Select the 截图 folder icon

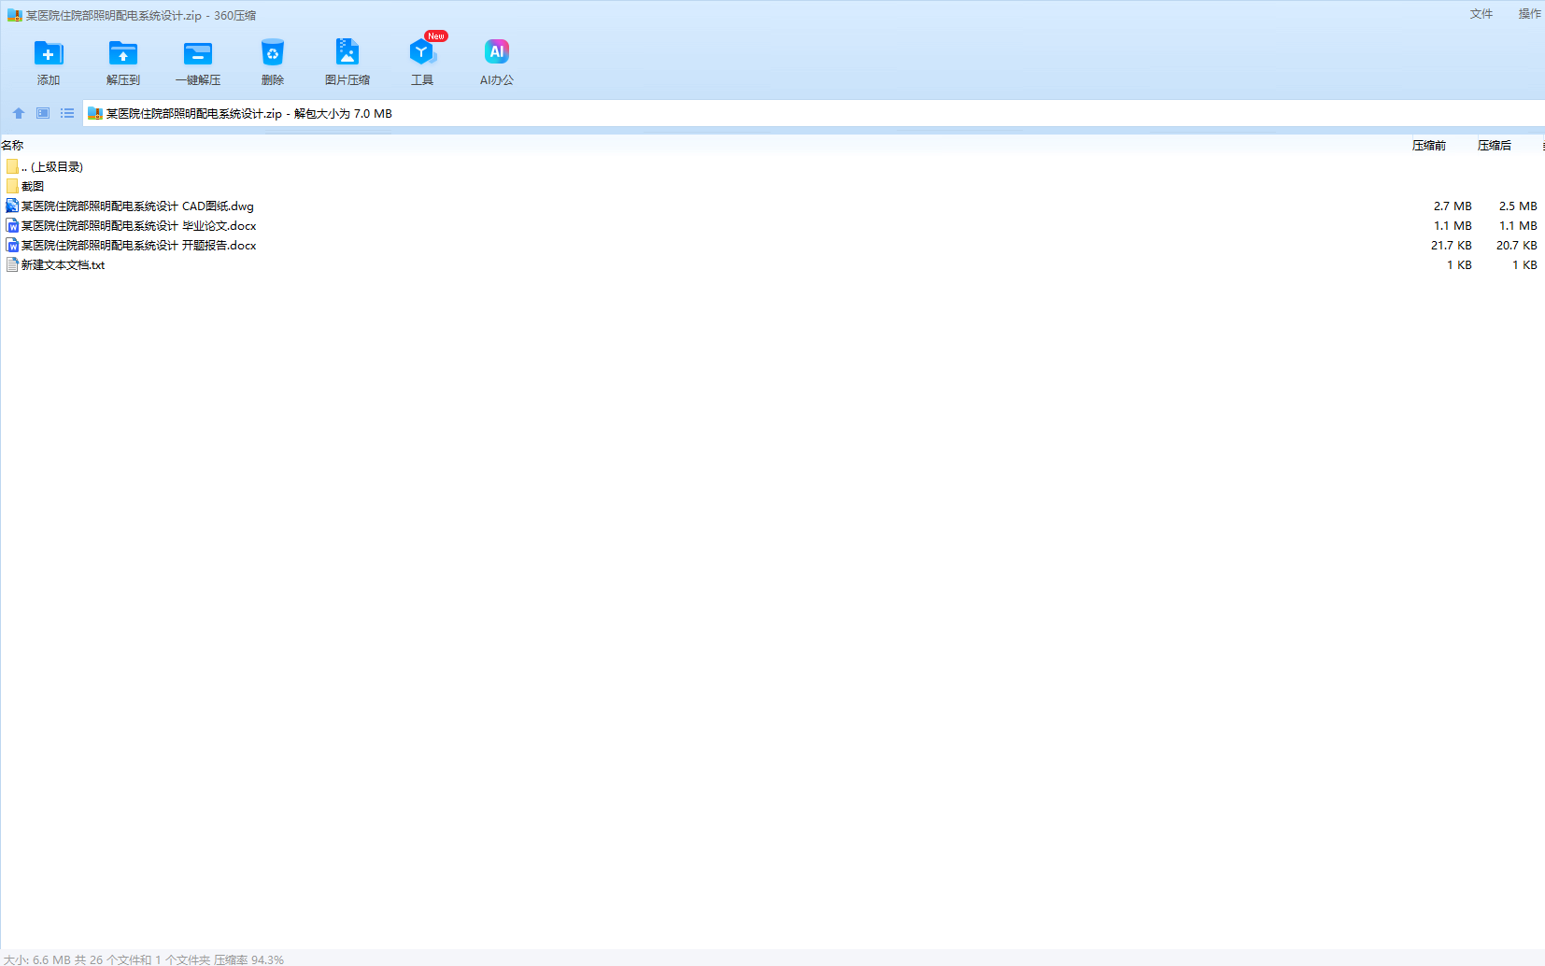(12, 186)
